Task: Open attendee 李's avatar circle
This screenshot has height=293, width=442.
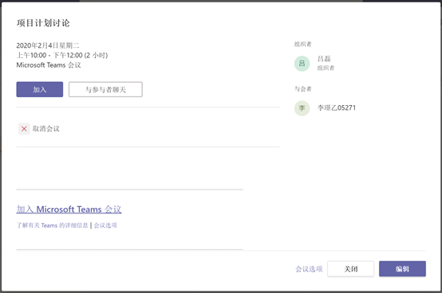Action: click(x=302, y=108)
